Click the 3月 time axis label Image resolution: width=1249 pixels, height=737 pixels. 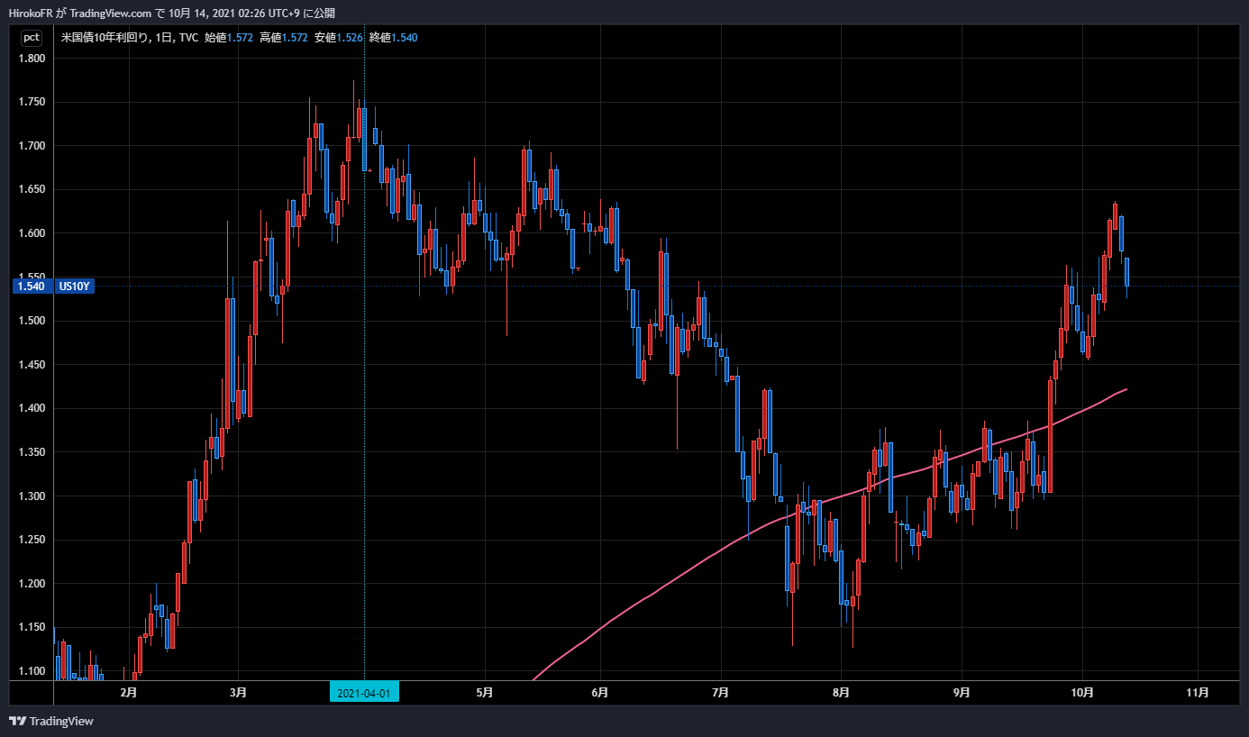[238, 693]
